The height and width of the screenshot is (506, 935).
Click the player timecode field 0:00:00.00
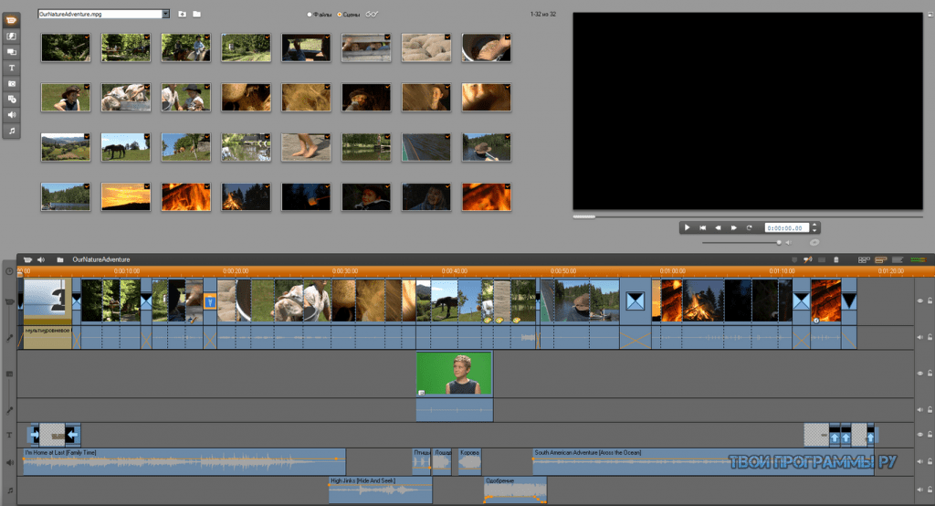(x=786, y=227)
